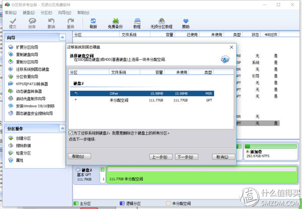
Task: Select the 111.77GB 未分配空间 green disk bar
Action: [x=202, y=175]
